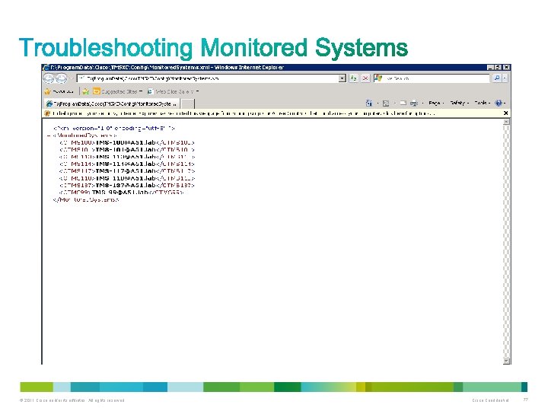The width and height of the screenshot is (548, 411).
Task: Click the vertical scrollbar down arrow
Action: (x=506, y=360)
